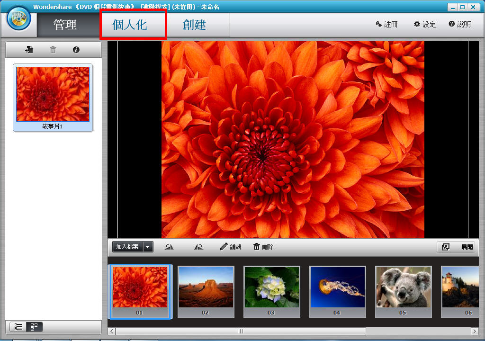485x341 pixels.
Task: Open the 說明 help menu
Action: tap(459, 24)
